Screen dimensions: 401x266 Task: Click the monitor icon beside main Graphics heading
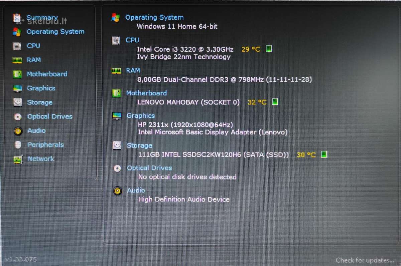(117, 116)
